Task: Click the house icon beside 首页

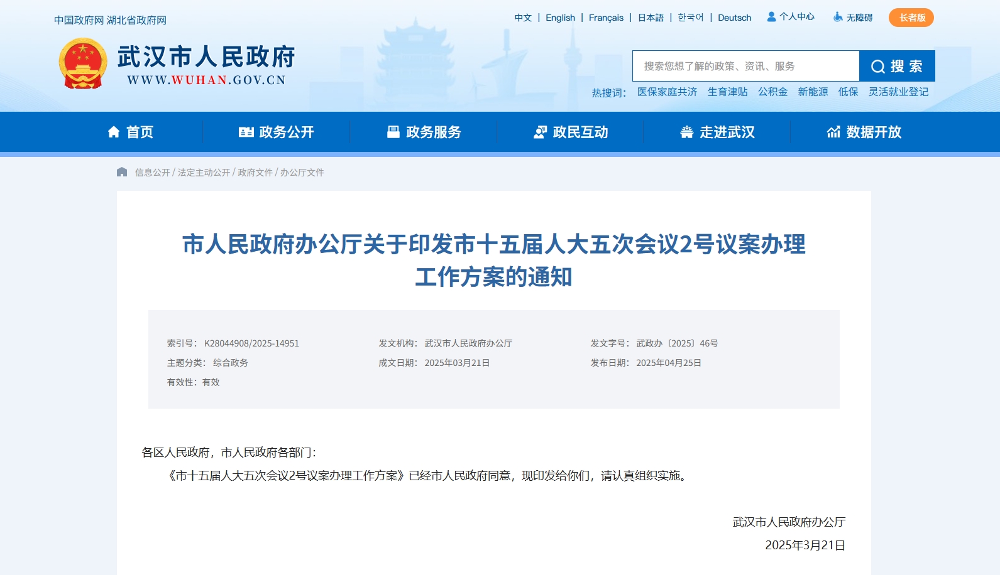Action: pos(114,132)
